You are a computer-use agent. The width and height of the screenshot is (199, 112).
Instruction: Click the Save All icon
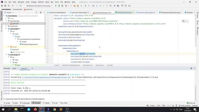[x=5, y=6]
